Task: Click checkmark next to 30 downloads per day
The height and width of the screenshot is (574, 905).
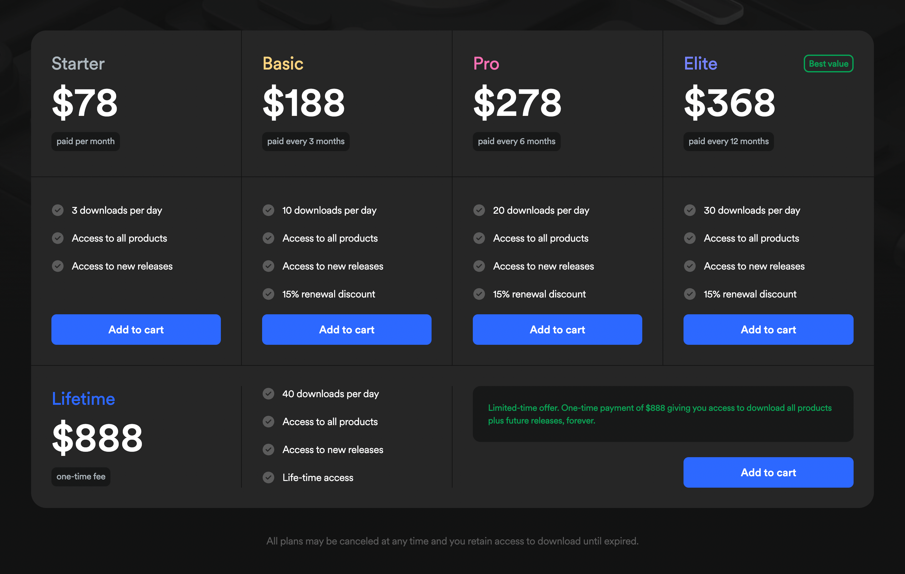Action: (690, 210)
